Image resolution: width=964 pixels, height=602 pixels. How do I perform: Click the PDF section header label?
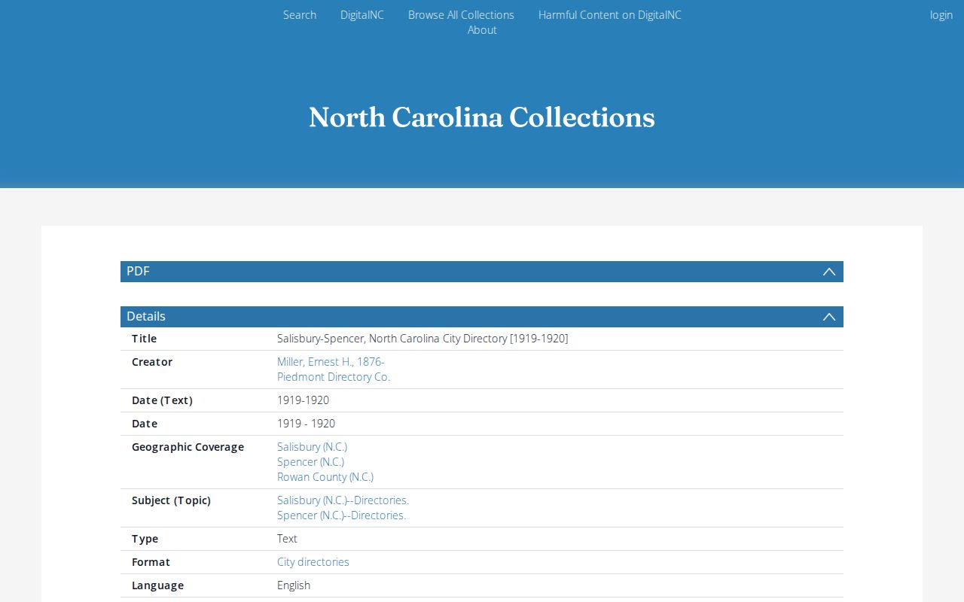click(x=138, y=272)
